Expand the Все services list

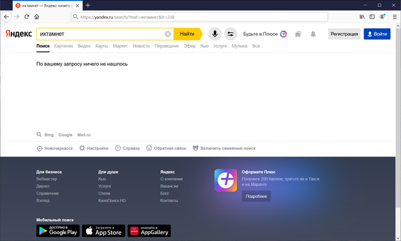(256, 46)
